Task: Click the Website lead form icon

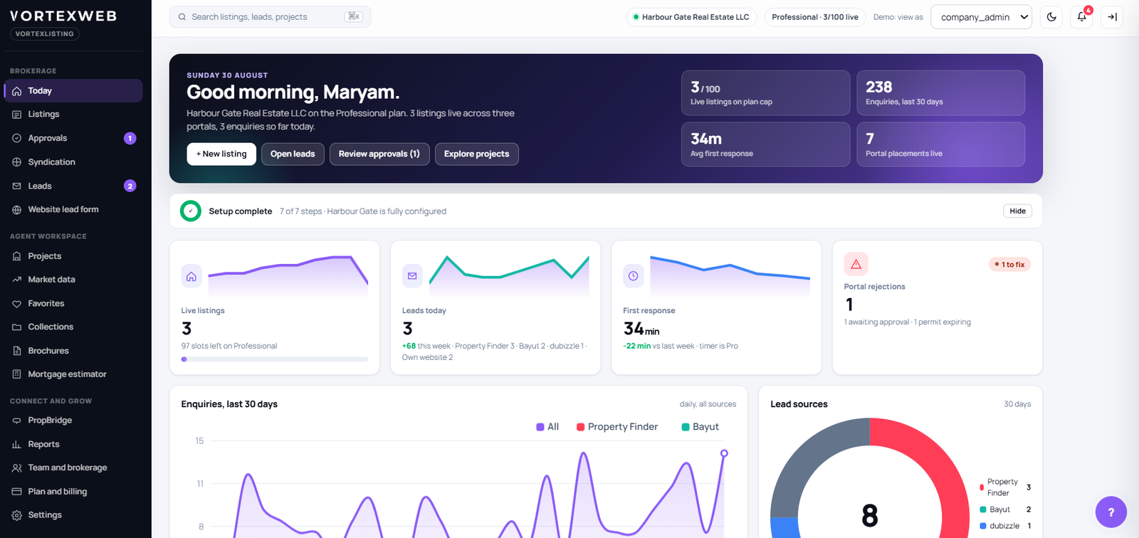Action: pos(16,210)
